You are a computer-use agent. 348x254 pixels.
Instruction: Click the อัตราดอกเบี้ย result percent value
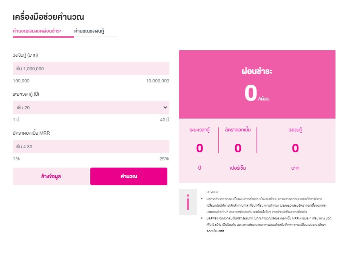(x=238, y=148)
